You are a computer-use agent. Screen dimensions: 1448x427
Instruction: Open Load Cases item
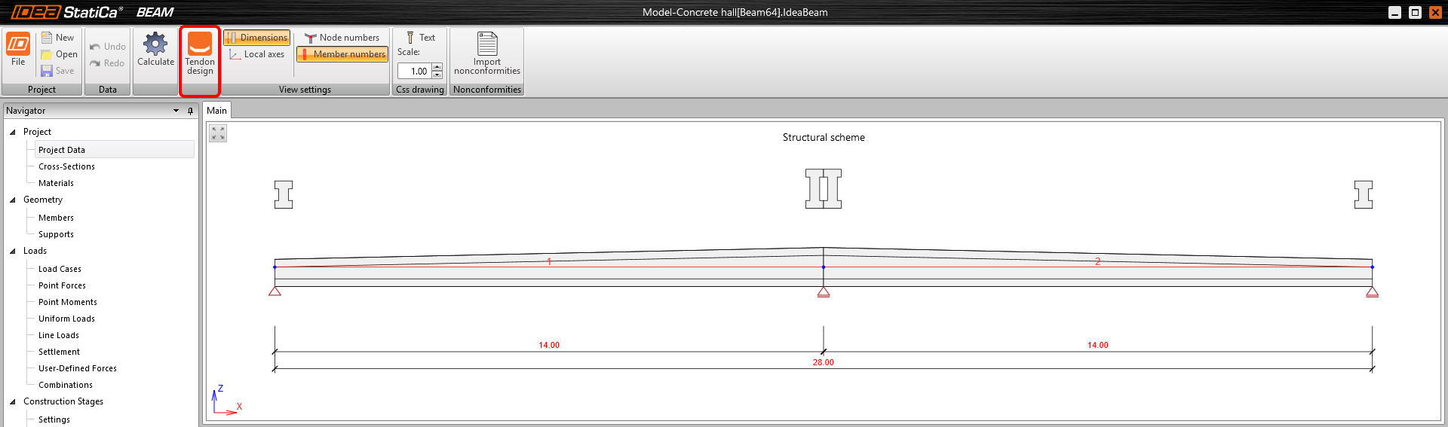coord(60,269)
